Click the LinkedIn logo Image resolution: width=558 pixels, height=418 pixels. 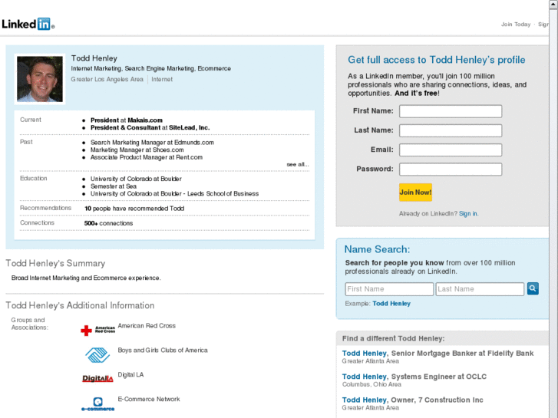click(x=28, y=24)
